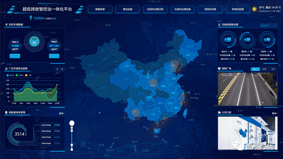Click the 天气: 晴天 19-29 °C text
Image resolution: width=283 pixels, height=159 pixels.
270,8
